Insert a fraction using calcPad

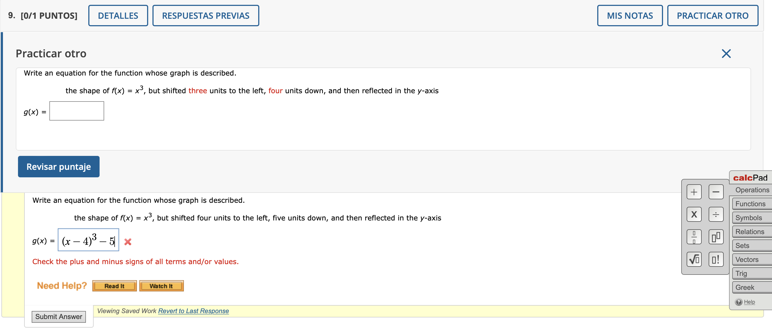(x=694, y=237)
